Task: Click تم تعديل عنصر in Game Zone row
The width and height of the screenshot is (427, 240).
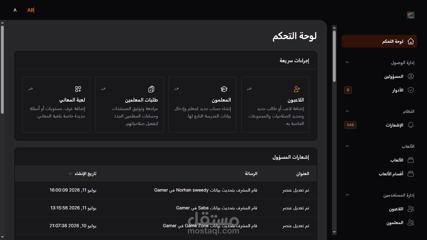Action: point(296,226)
